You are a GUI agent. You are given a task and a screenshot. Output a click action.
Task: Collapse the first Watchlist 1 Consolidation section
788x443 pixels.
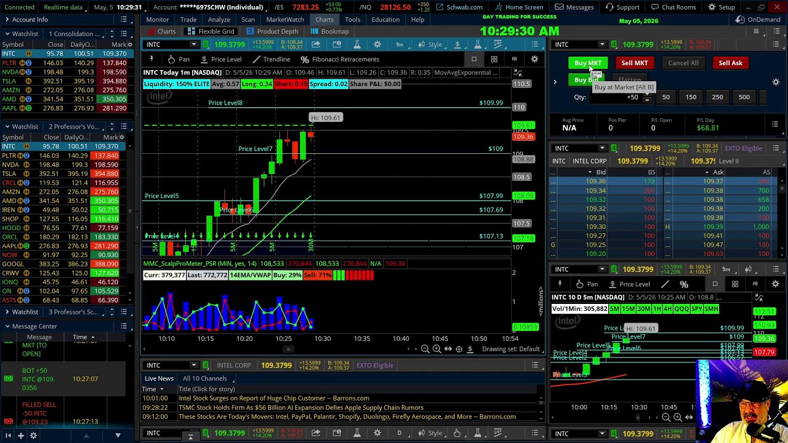[x=7, y=34]
